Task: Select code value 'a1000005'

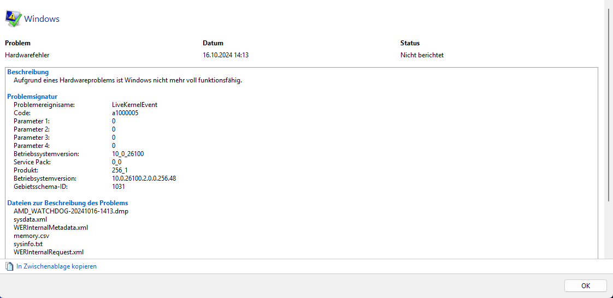Action: [125, 113]
